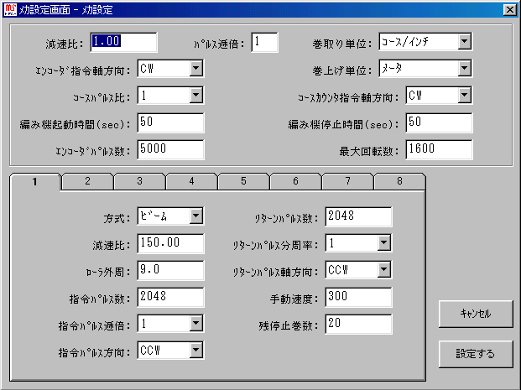Open the 方式 dropdown showing ビーム
Viewport: 521px width, 390px height.
196,216
